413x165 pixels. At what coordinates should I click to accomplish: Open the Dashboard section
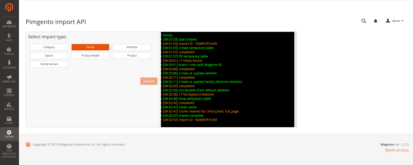[9, 24]
